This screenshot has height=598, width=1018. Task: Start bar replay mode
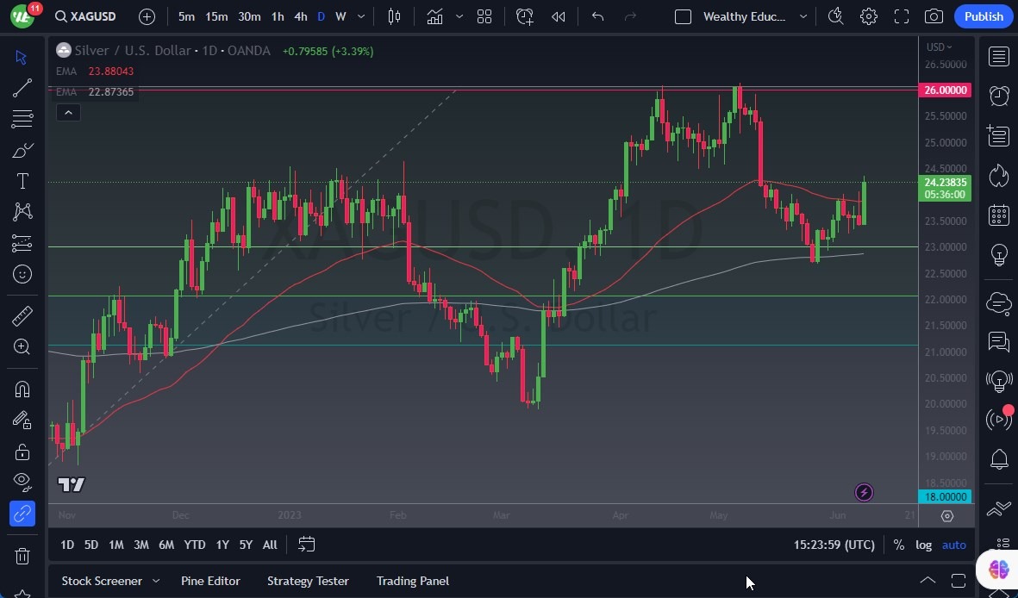559,16
